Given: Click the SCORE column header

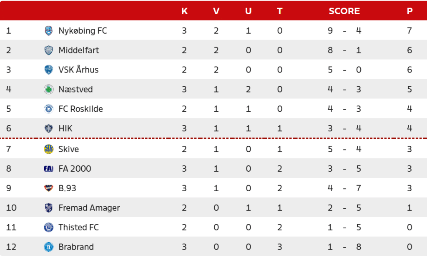Looking at the screenshot, I should pyautogui.click(x=344, y=11).
